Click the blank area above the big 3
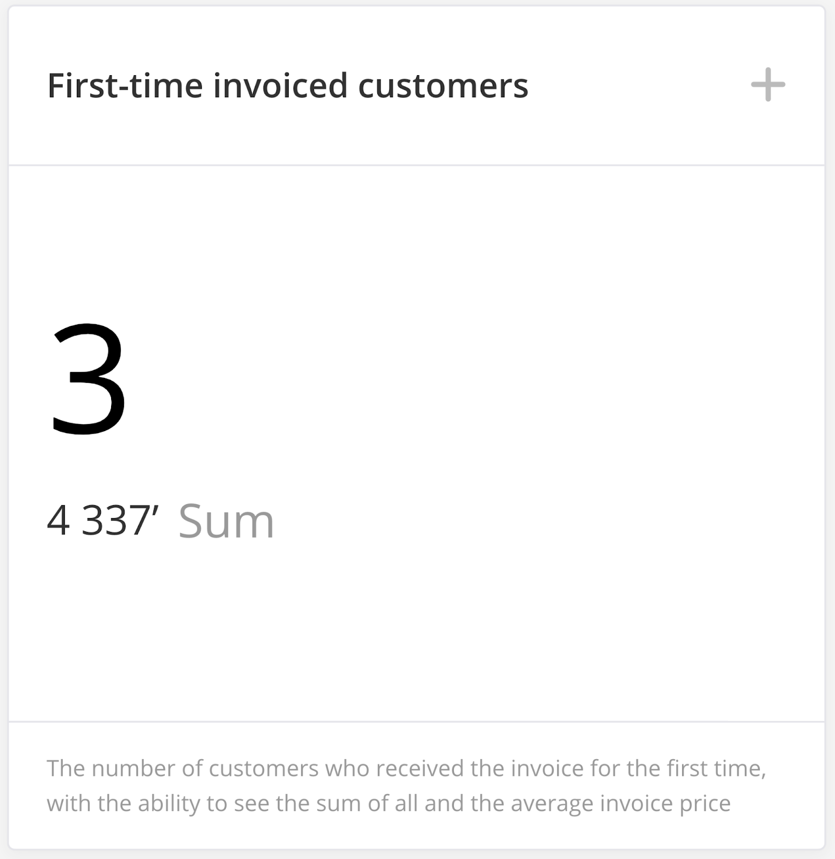This screenshot has height=859, width=835. tap(416, 242)
